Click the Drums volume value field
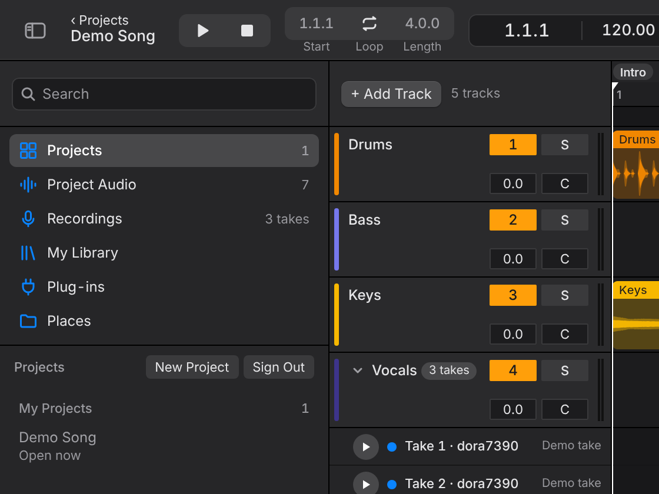 tap(512, 183)
